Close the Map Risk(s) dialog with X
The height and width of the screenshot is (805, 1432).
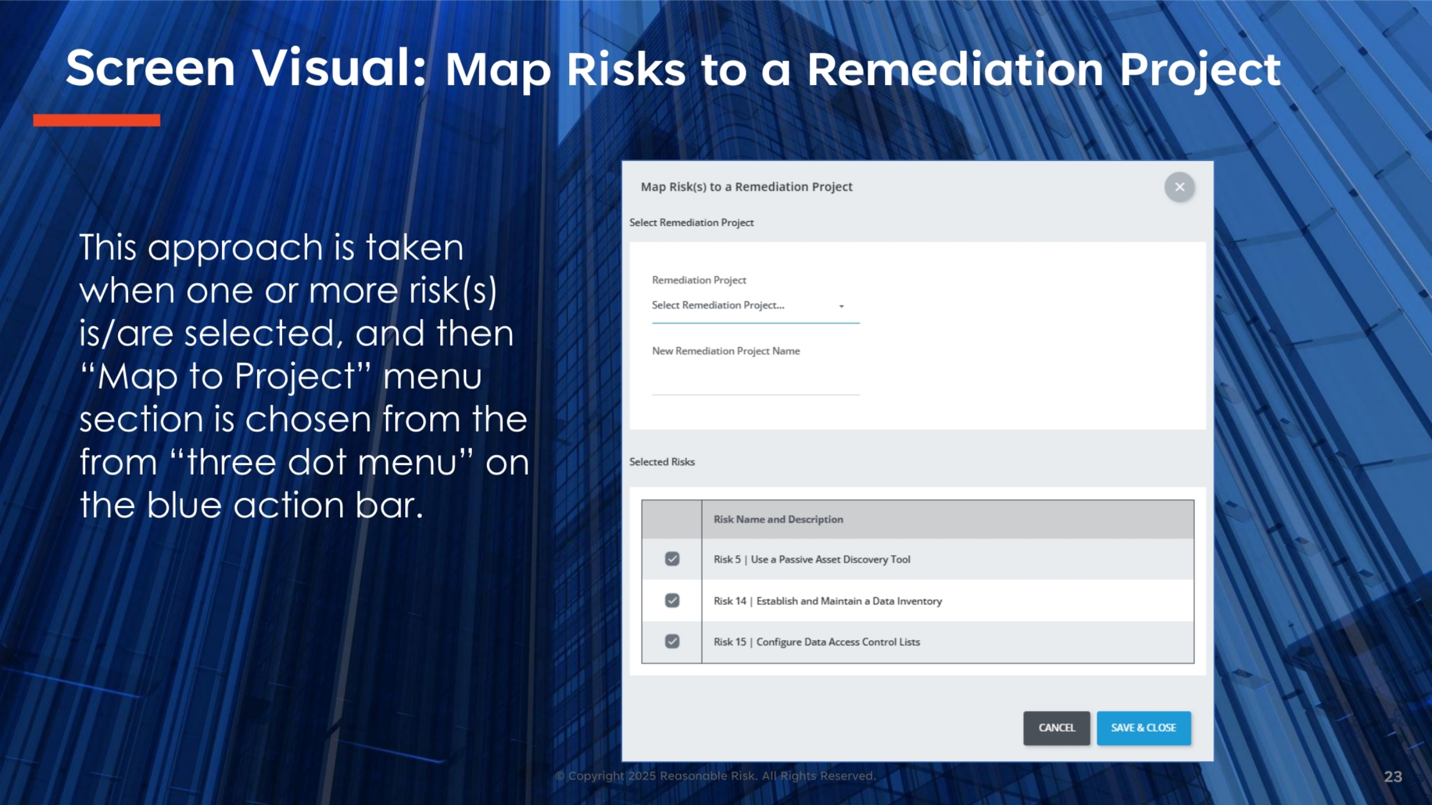[x=1179, y=187]
